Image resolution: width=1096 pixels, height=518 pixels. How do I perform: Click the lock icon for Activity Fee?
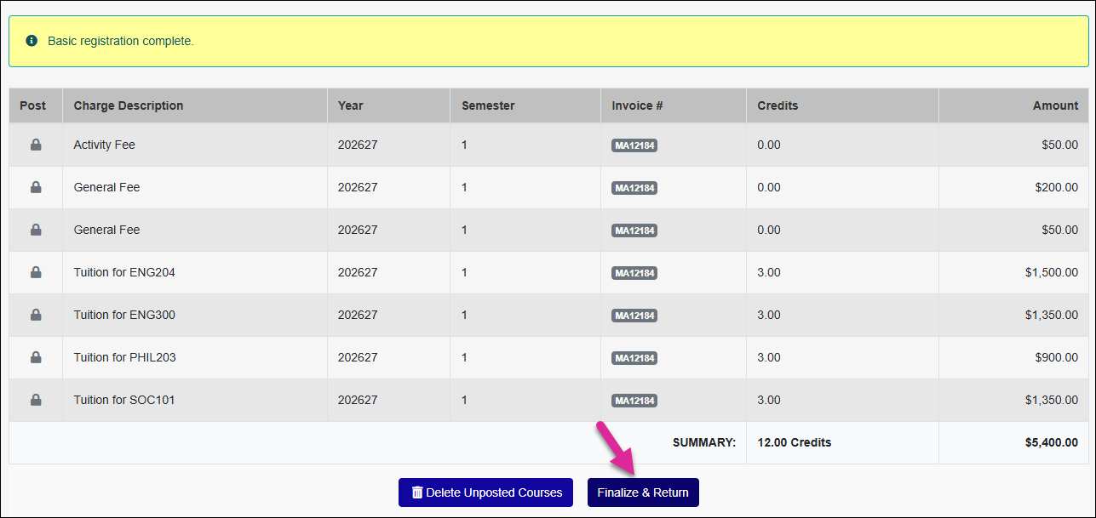[36, 145]
